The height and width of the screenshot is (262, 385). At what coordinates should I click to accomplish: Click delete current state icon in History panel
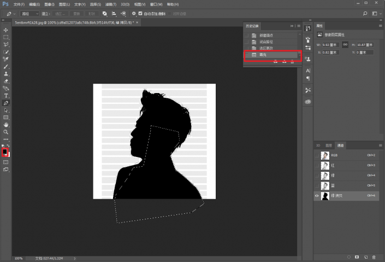(x=292, y=62)
